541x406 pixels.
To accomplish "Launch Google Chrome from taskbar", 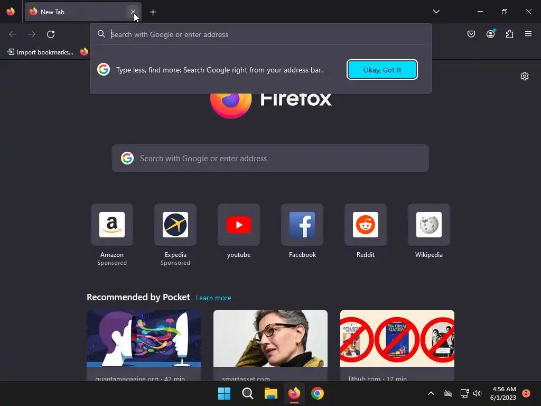I will (x=318, y=393).
